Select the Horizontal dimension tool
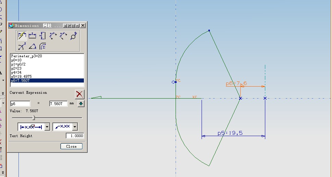Viewport: 332px width, 177px height. point(33,36)
